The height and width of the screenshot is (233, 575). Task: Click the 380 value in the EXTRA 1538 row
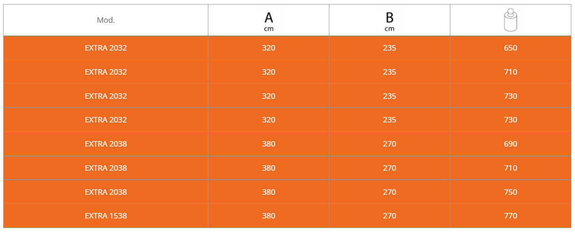click(x=268, y=216)
